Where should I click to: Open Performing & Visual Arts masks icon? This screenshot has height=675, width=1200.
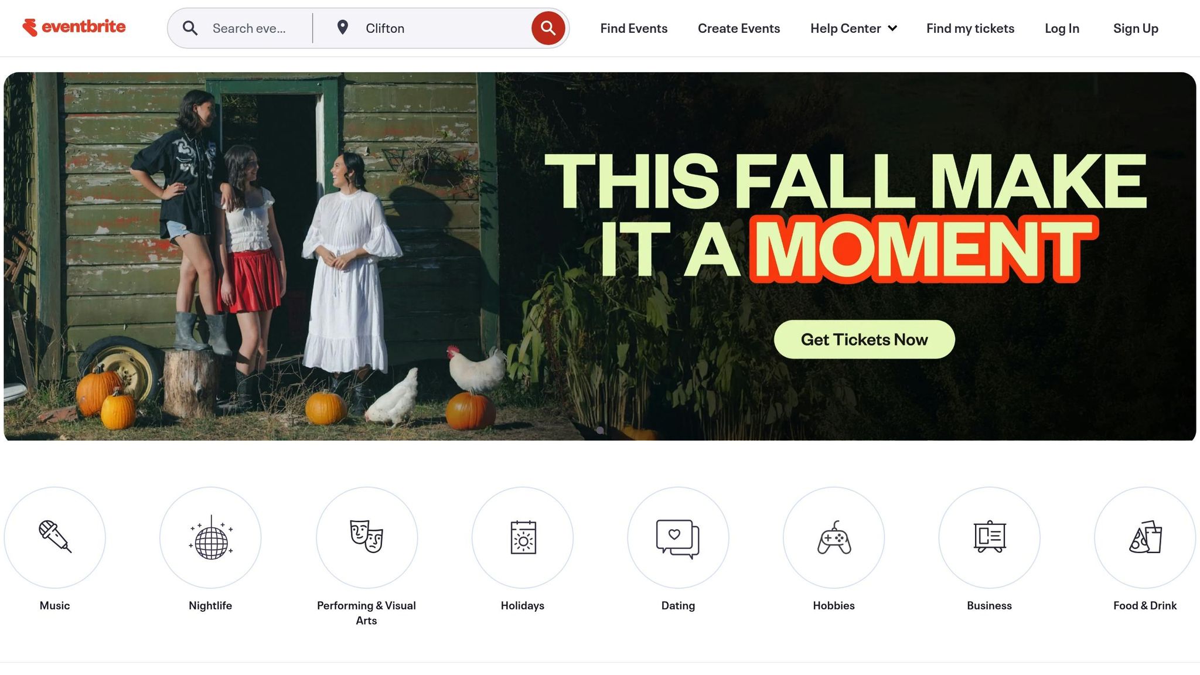pyautogui.click(x=367, y=537)
